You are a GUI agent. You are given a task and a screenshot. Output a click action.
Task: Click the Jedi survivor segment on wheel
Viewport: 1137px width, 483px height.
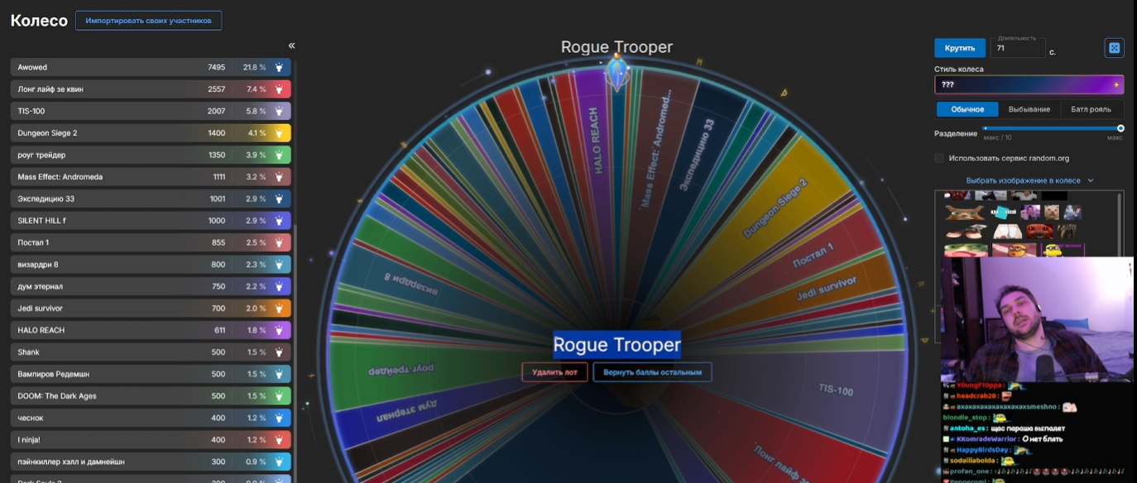[x=827, y=289]
